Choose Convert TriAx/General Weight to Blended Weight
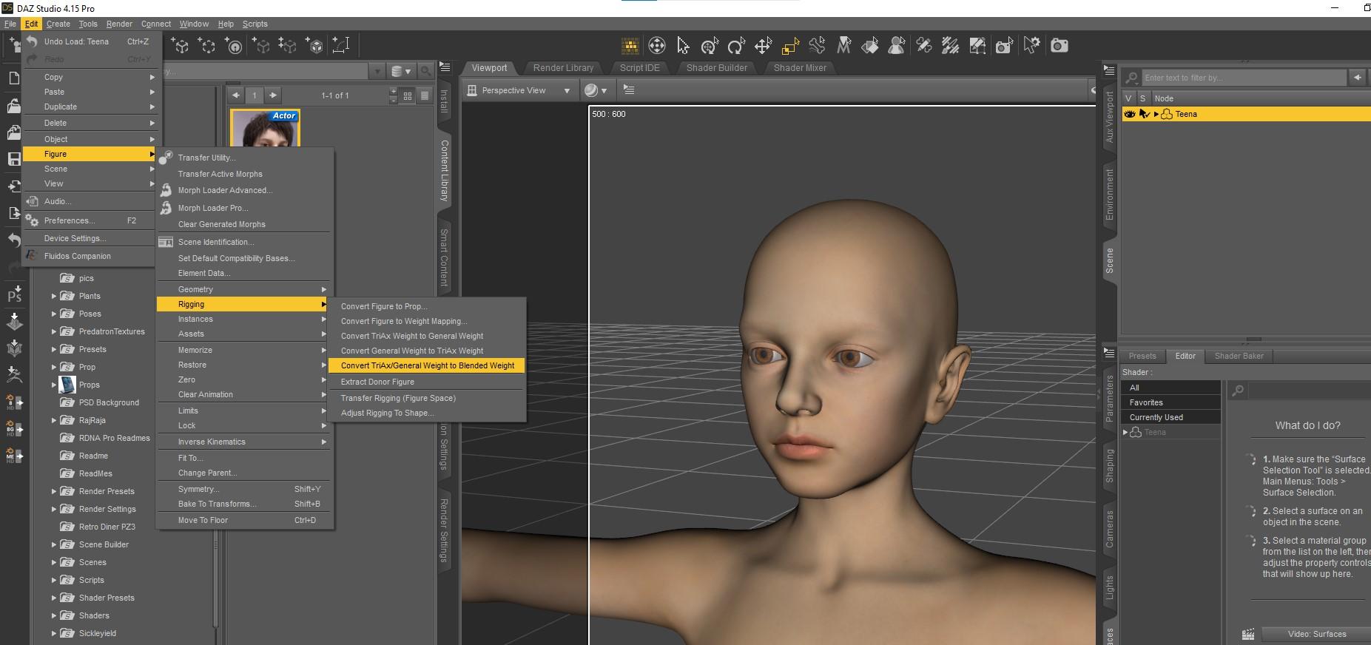Screen dimensions: 1371x645 click(x=427, y=365)
